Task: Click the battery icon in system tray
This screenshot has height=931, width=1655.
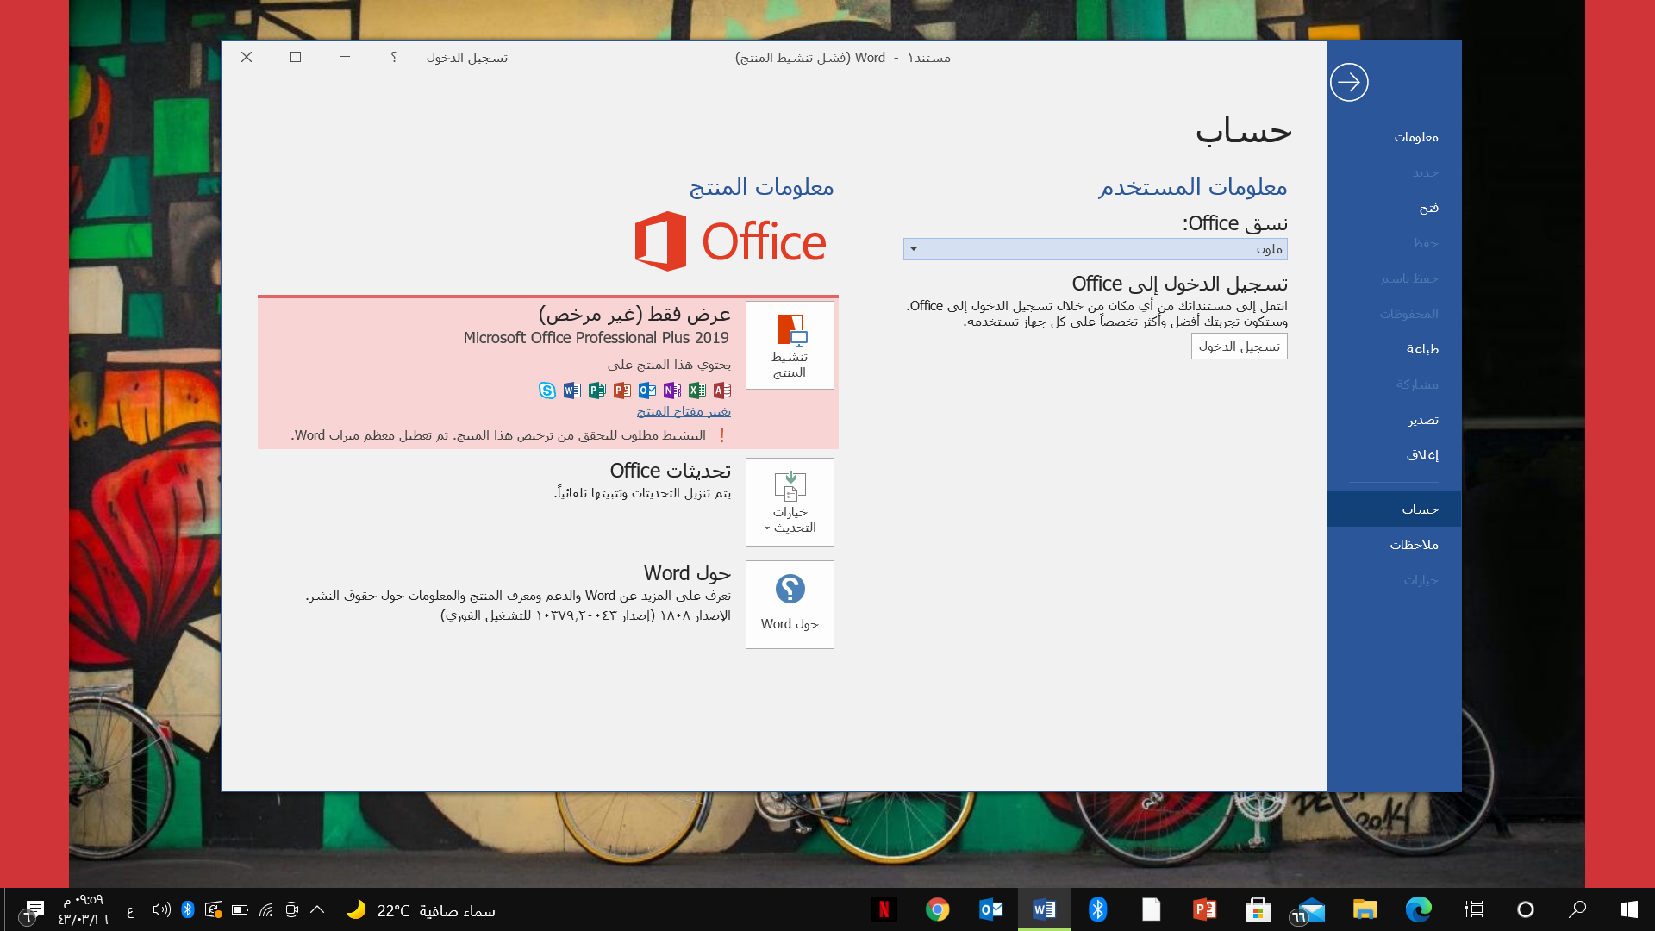Action: tap(240, 909)
